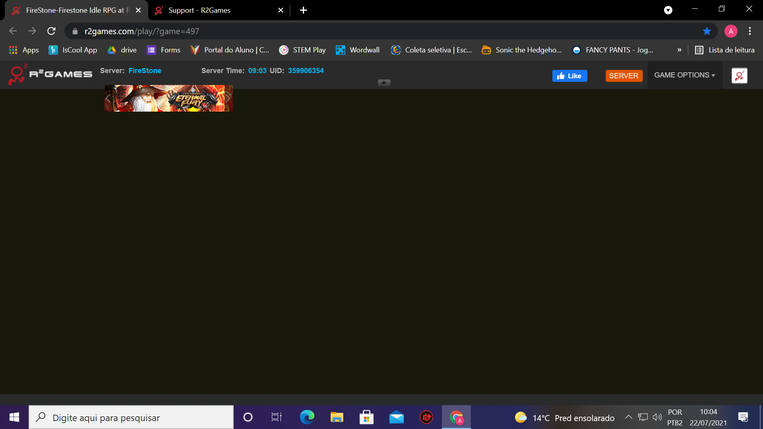
Task: Open a new browser tab
Action: 303,10
